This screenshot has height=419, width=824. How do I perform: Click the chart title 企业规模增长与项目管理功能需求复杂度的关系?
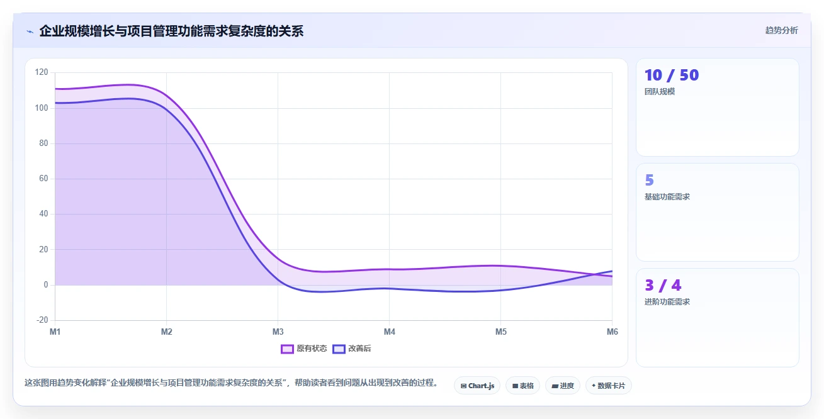[x=171, y=31]
